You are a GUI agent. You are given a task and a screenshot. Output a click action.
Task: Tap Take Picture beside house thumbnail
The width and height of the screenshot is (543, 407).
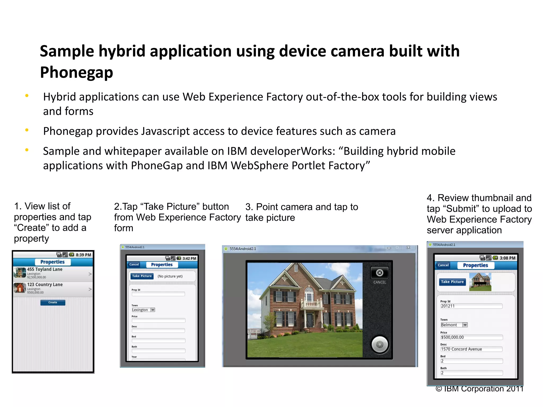[x=452, y=282]
